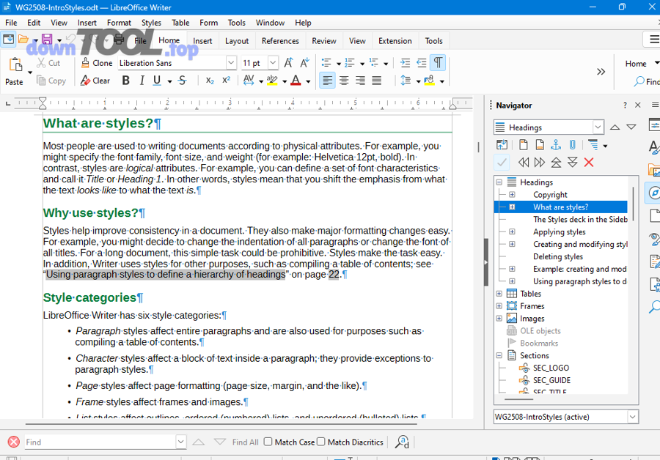660x460 pixels.
Task: Open Navigator Headings category dropdown
Action: point(598,127)
